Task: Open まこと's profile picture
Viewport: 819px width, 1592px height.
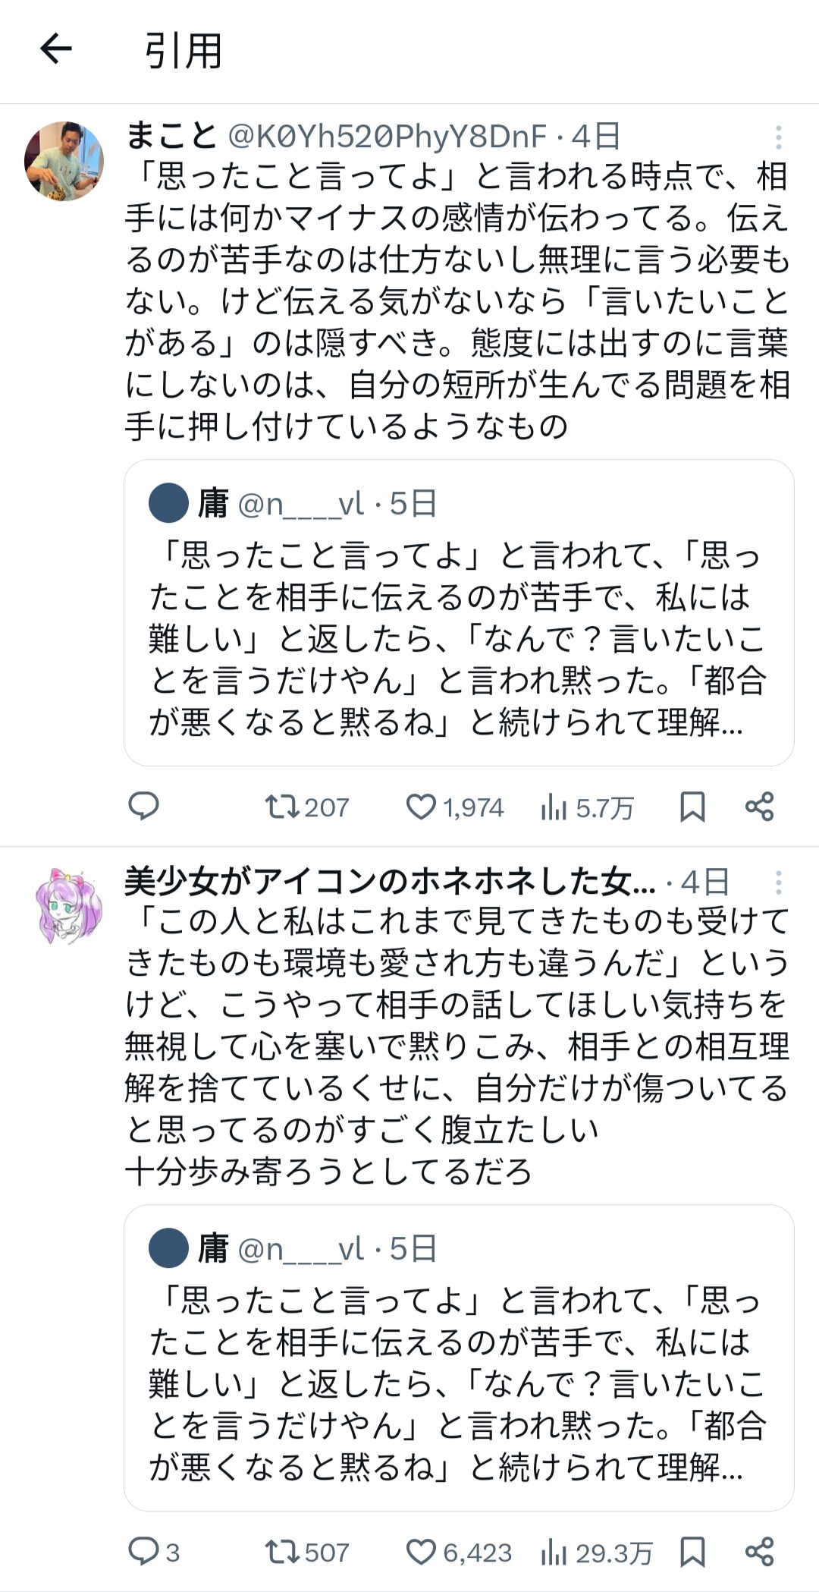Action: [64, 161]
